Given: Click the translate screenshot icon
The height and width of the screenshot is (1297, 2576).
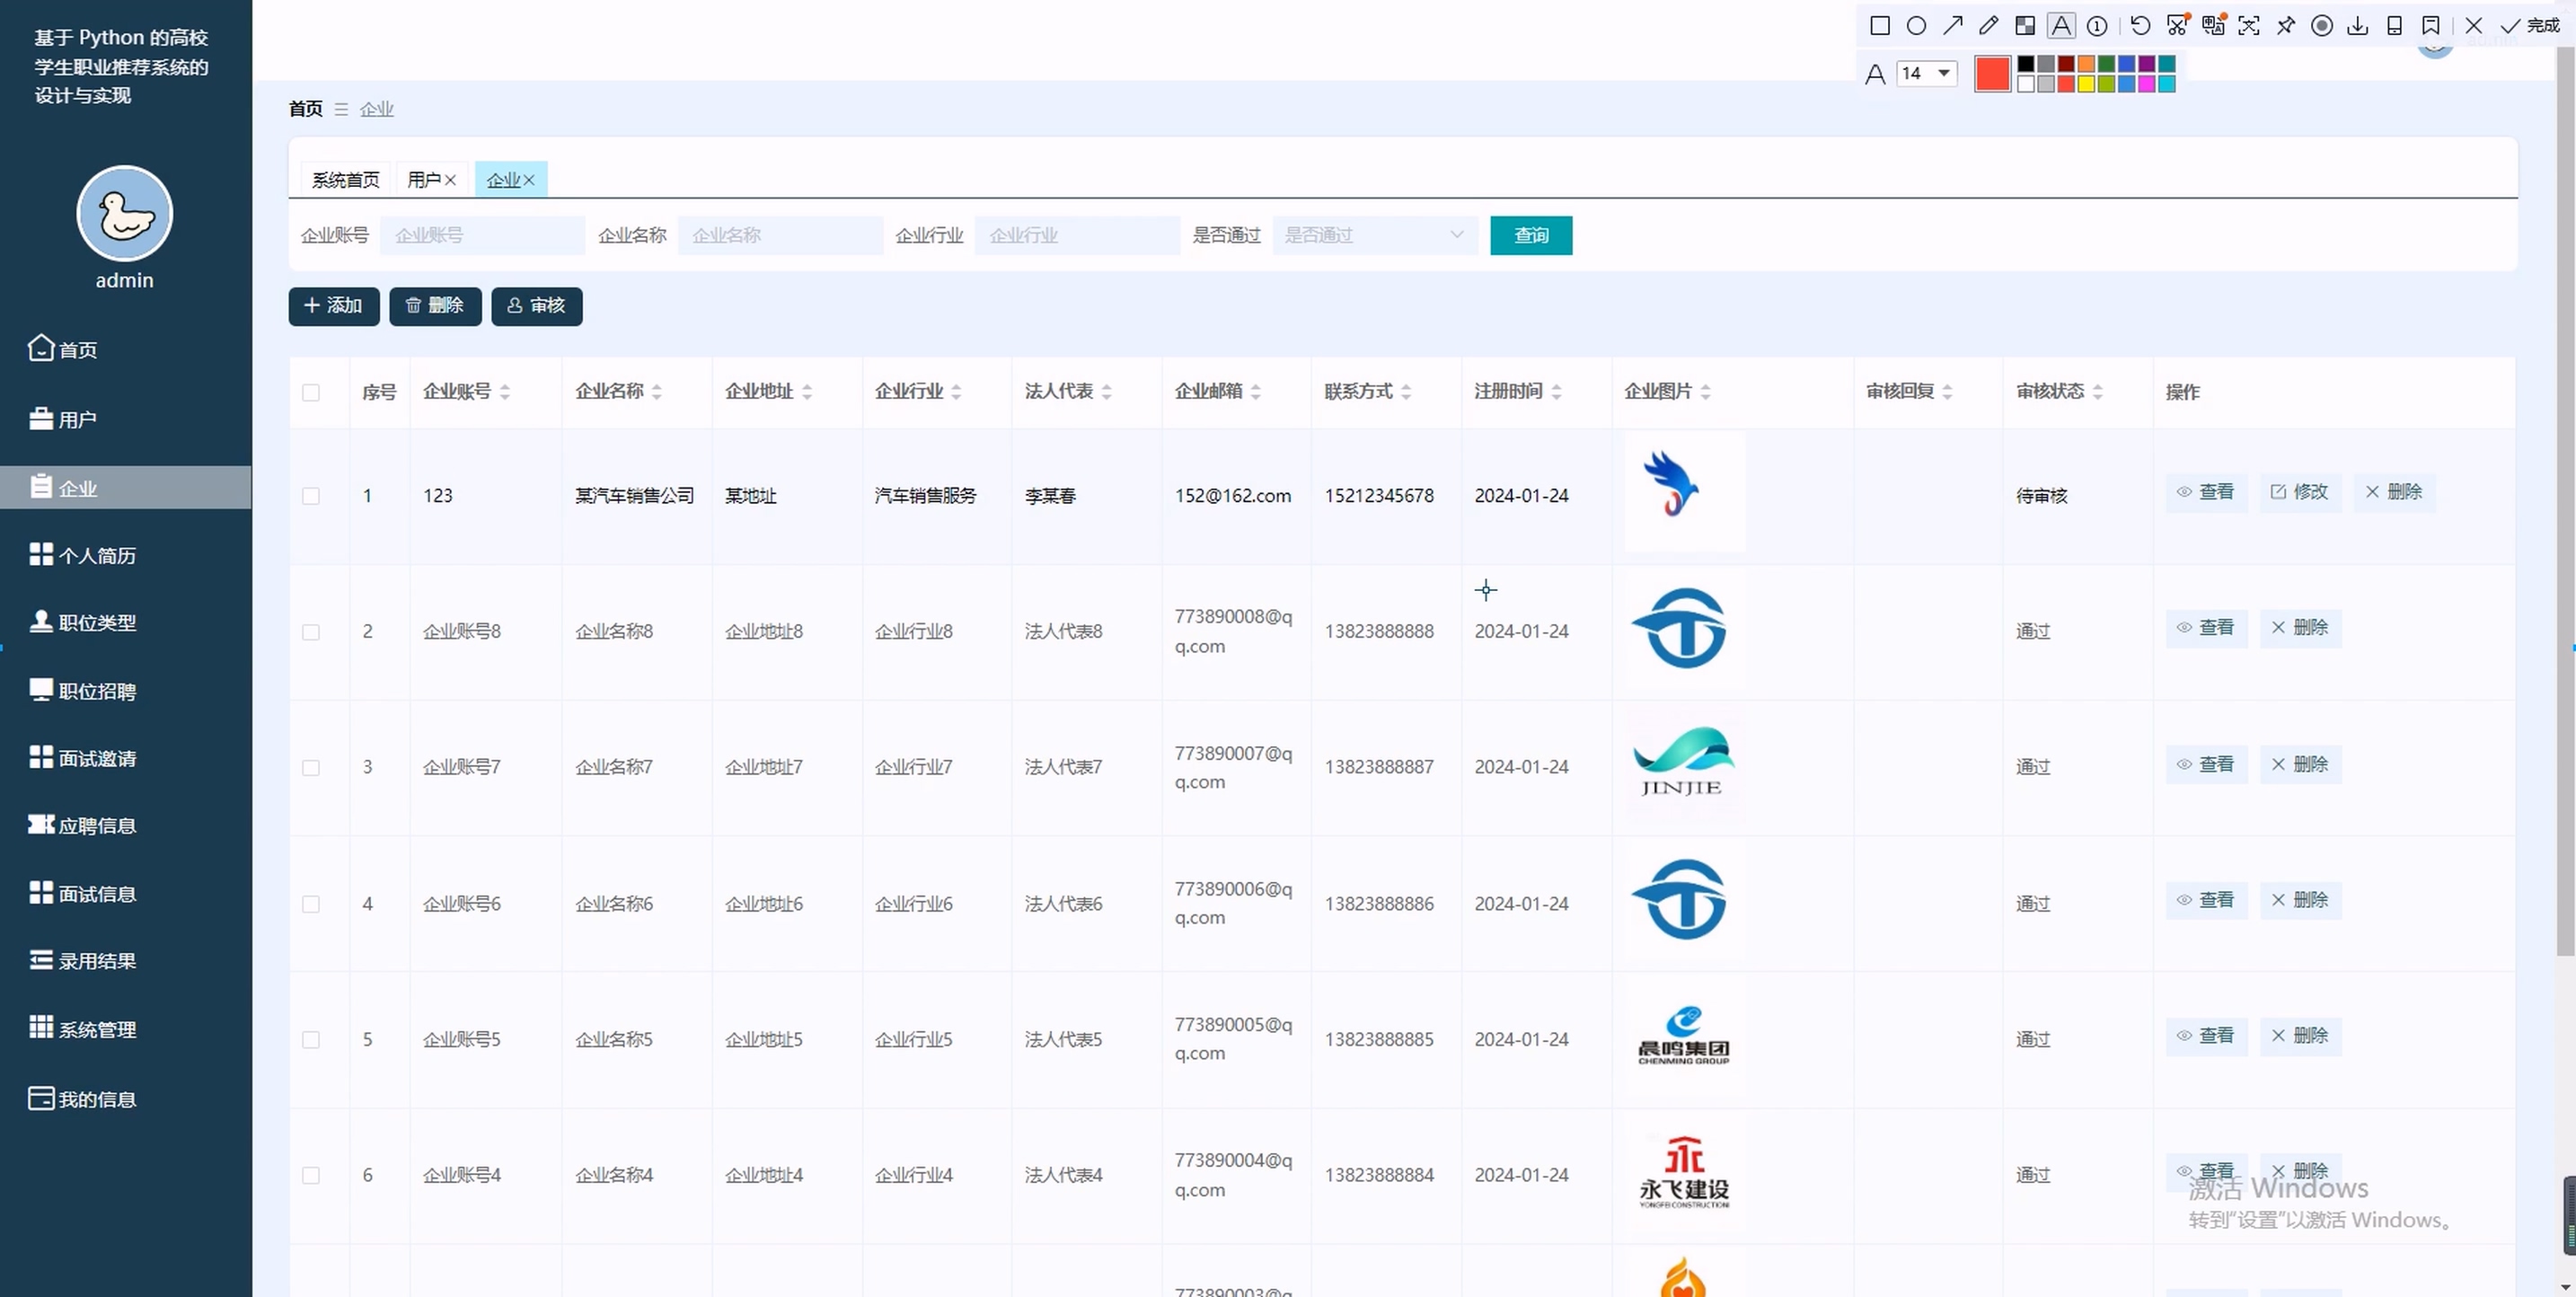Looking at the screenshot, I should tap(2213, 26).
